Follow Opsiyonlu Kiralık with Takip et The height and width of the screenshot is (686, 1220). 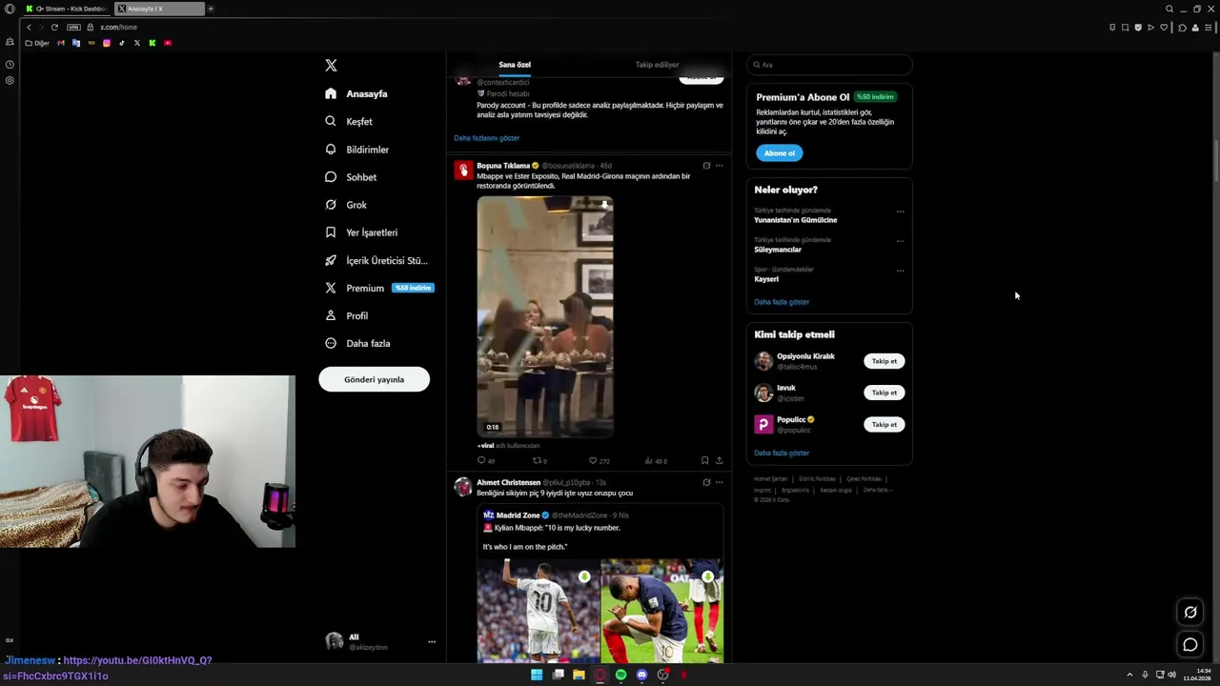(x=884, y=361)
